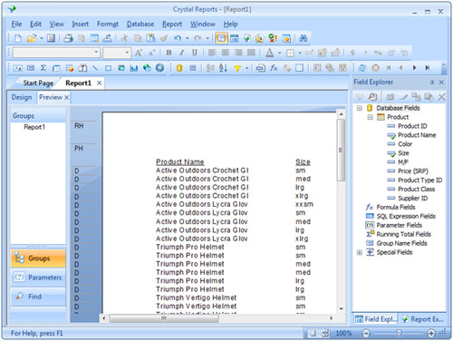Create a new report with the New icon
The image size is (453, 341).
click(x=18, y=38)
